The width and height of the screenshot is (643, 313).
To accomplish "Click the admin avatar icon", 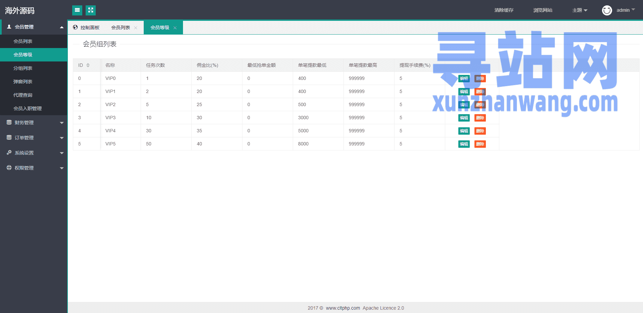I will (x=607, y=10).
